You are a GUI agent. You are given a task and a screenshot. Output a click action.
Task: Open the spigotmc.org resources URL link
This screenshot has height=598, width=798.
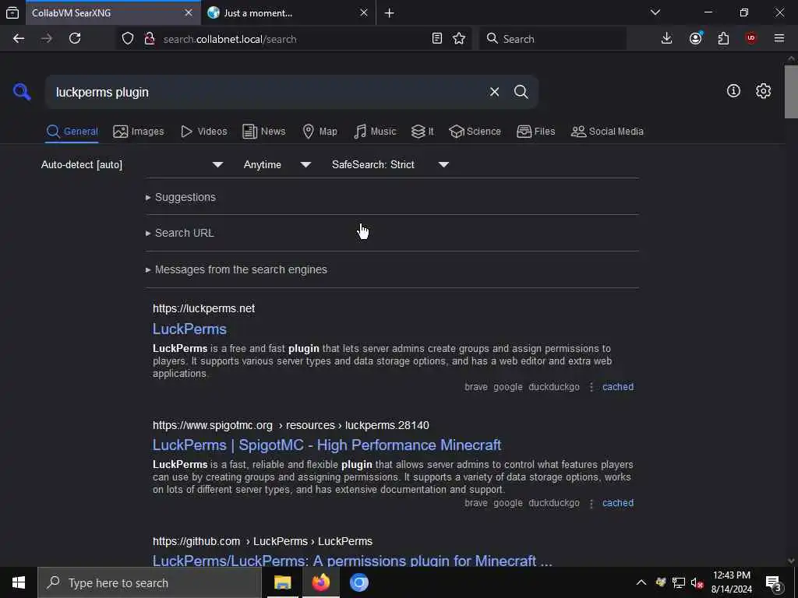pyautogui.click(x=291, y=425)
